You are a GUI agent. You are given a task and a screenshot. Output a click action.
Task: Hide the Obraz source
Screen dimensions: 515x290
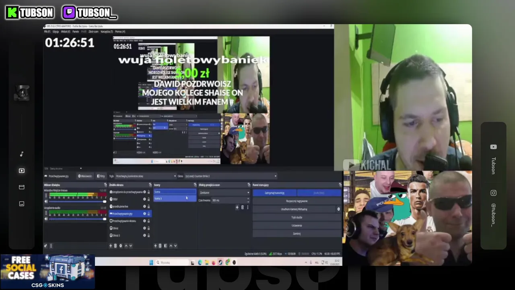[144, 228]
